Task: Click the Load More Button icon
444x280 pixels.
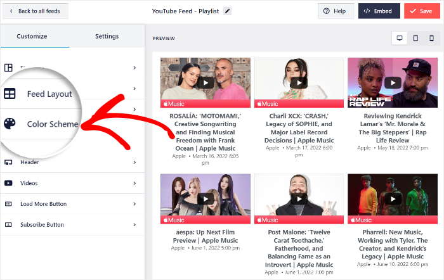Action: click(8, 204)
